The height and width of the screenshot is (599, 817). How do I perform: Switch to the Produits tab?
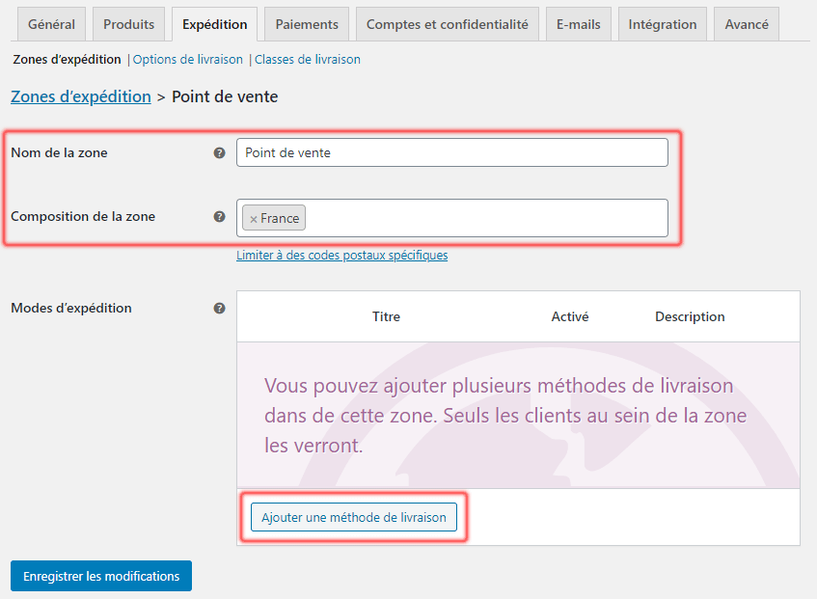click(x=128, y=24)
